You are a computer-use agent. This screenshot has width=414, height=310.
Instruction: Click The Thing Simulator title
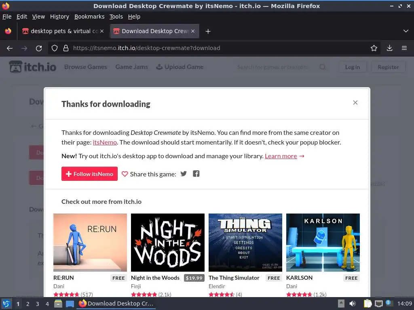pyautogui.click(x=234, y=278)
